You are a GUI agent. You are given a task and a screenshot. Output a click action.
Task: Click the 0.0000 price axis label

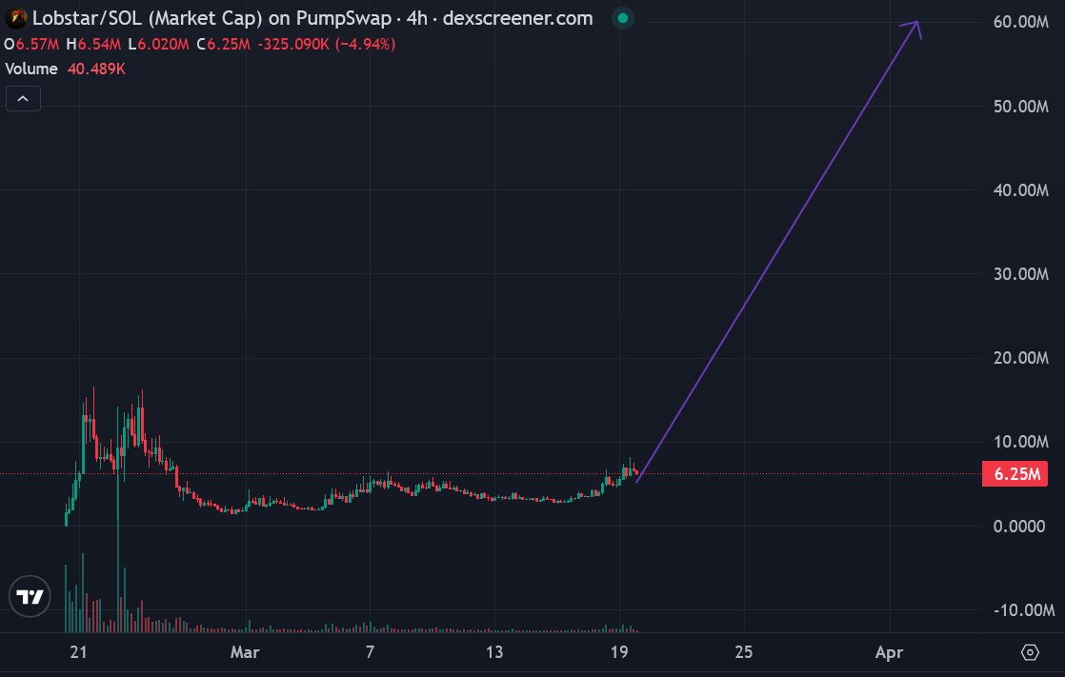click(x=1019, y=526)
